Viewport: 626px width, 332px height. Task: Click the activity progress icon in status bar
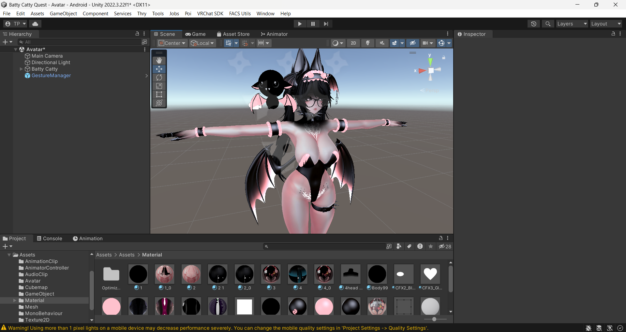[x=620, y=328]
